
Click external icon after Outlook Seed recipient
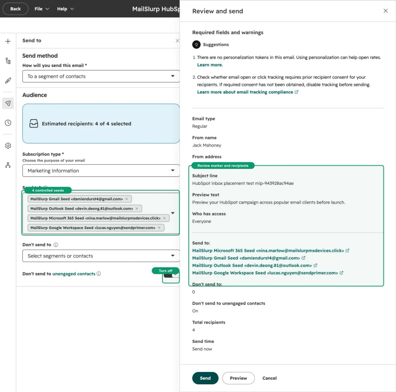point(315,265)
